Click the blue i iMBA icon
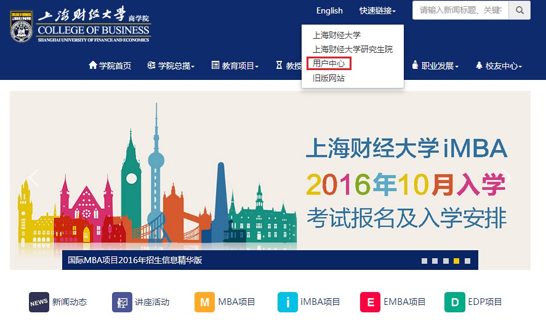 pos(287,302)
